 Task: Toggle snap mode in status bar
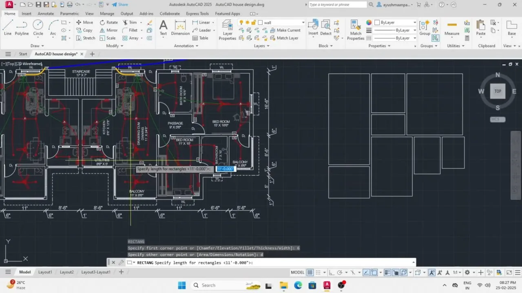[x=318, y=272]
